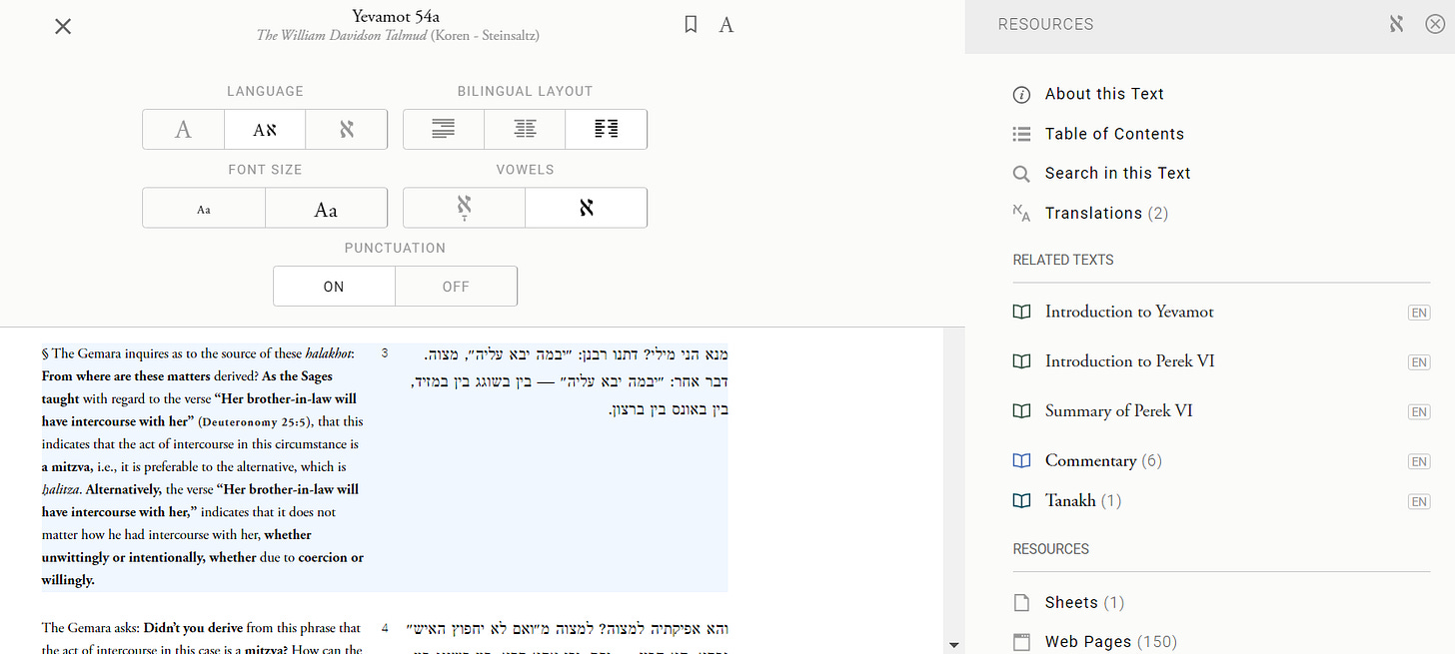This screenshot has width=1455, height=654.
Task: Close the Resources panel
Action: click(1434, 24)
